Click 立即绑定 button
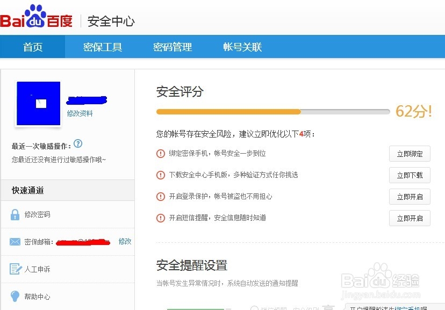This screenshot has width=445, height=310. coord(410,154)
